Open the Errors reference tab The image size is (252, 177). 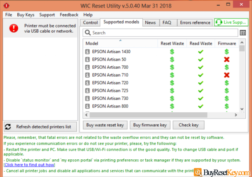[x=195, y=23]
